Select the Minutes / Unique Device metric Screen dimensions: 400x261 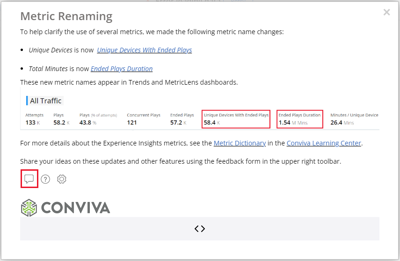click(x=354, y=119)
